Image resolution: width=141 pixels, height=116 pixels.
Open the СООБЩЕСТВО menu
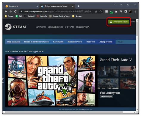click(55, 27)
